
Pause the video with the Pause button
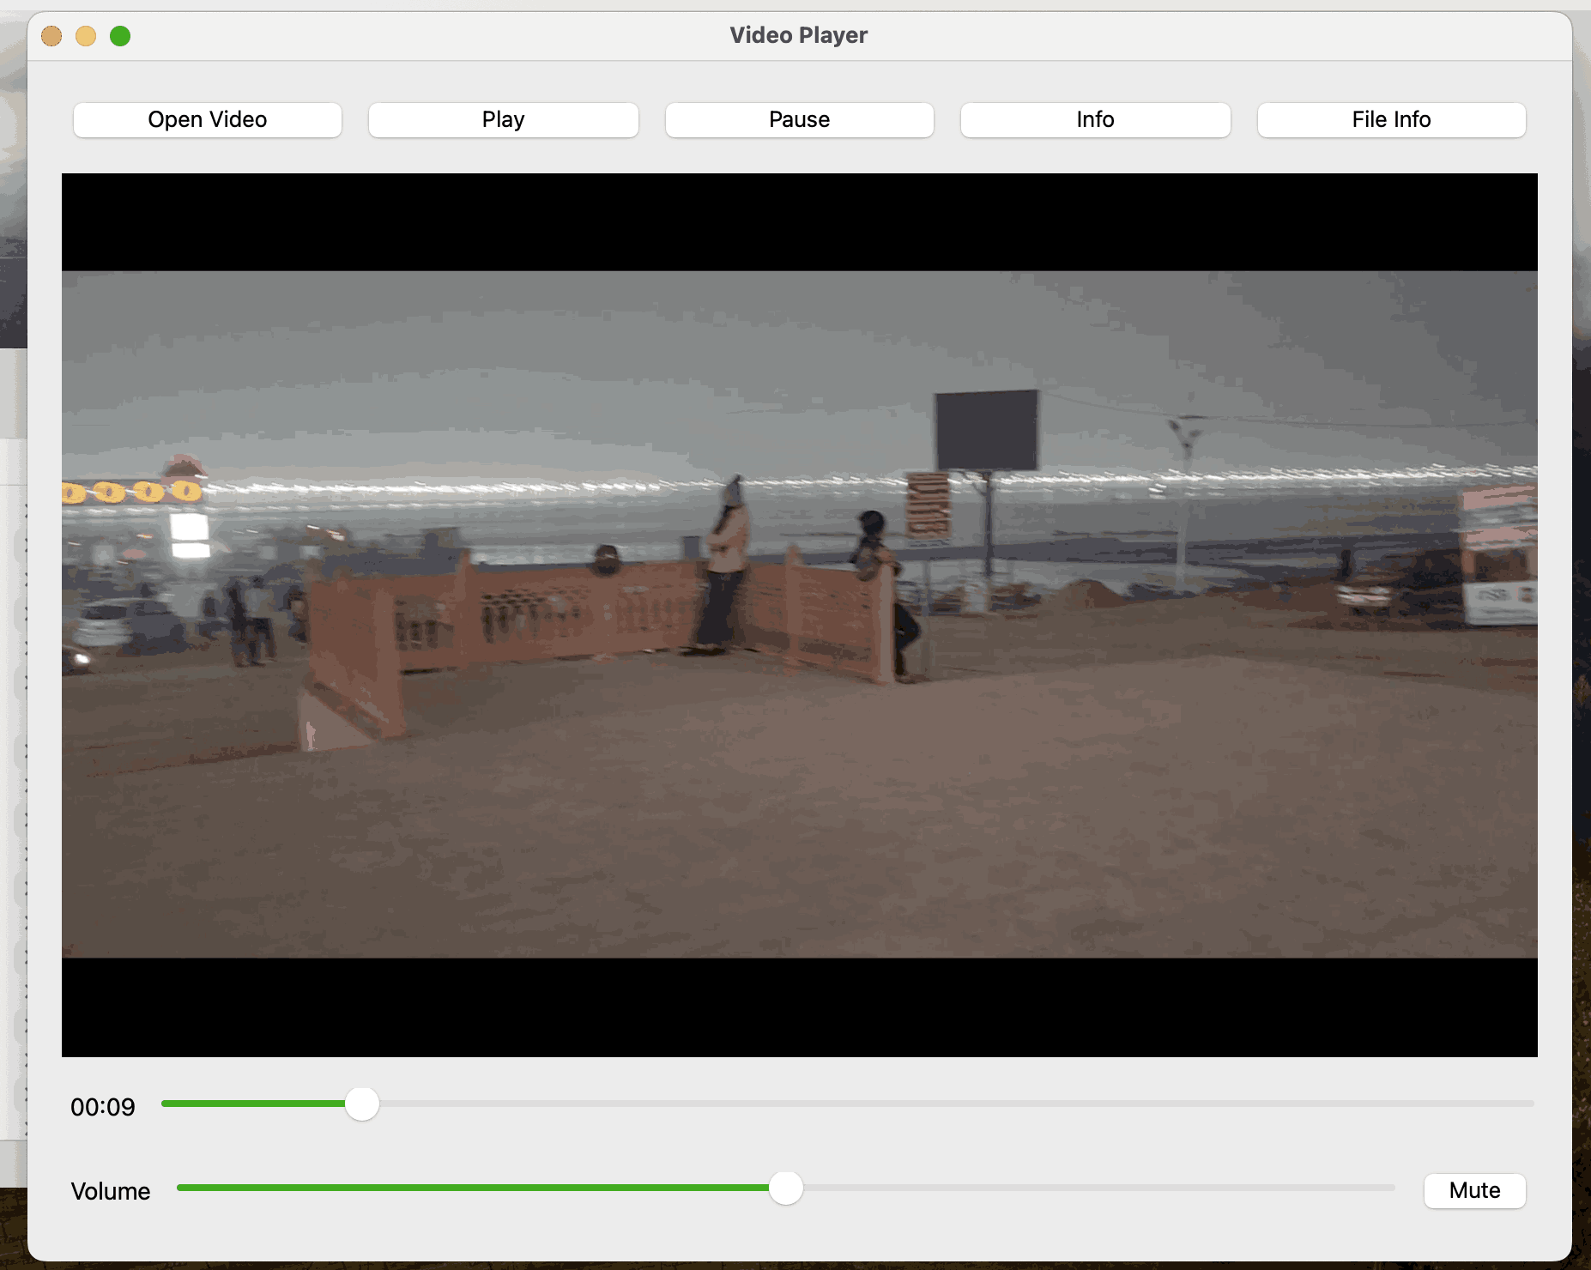click(x=800, y=120)
